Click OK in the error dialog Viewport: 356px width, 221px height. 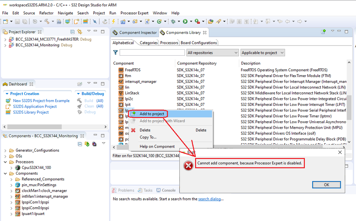[326, 185]
